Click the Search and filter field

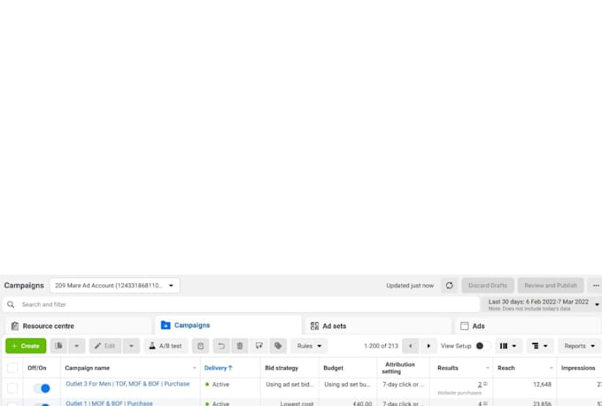(241, 304)
